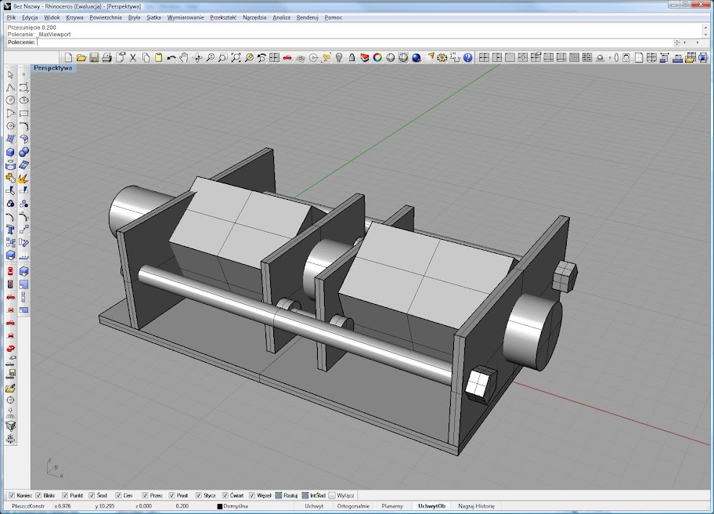
Task: Click the Print icon in the toolbar
Action: 107,57
